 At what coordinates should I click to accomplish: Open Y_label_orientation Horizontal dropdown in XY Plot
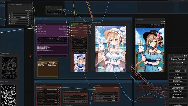coord(106,97)
